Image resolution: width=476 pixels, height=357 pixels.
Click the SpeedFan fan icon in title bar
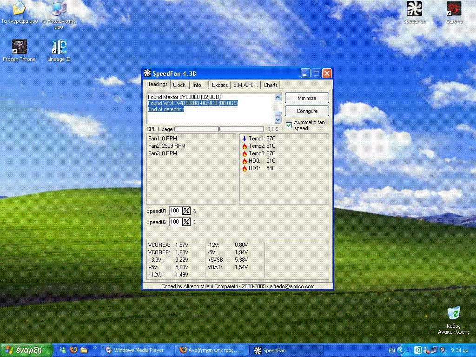(147, 73)
